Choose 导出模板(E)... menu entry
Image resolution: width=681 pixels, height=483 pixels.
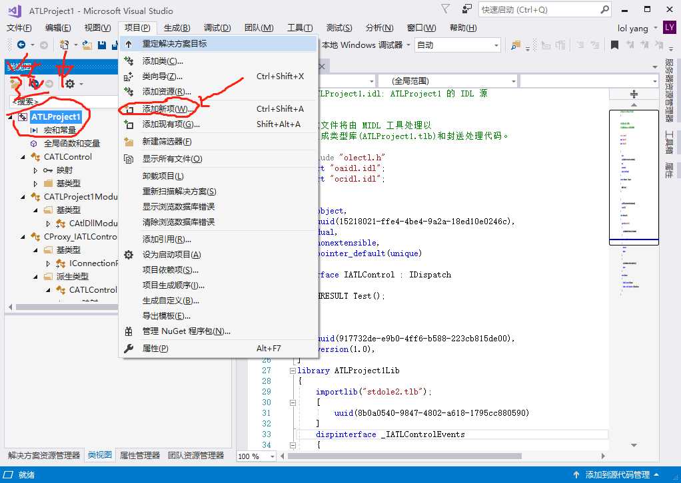click(x=219, y=315)
